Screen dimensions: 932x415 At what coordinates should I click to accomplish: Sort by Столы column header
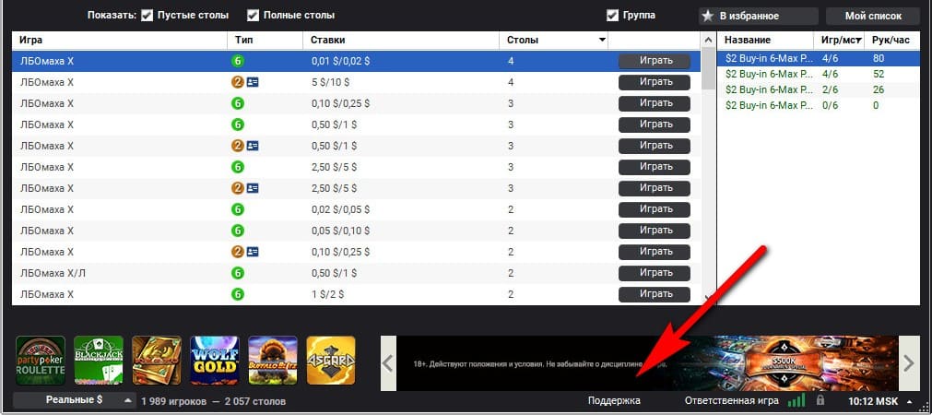554,40
